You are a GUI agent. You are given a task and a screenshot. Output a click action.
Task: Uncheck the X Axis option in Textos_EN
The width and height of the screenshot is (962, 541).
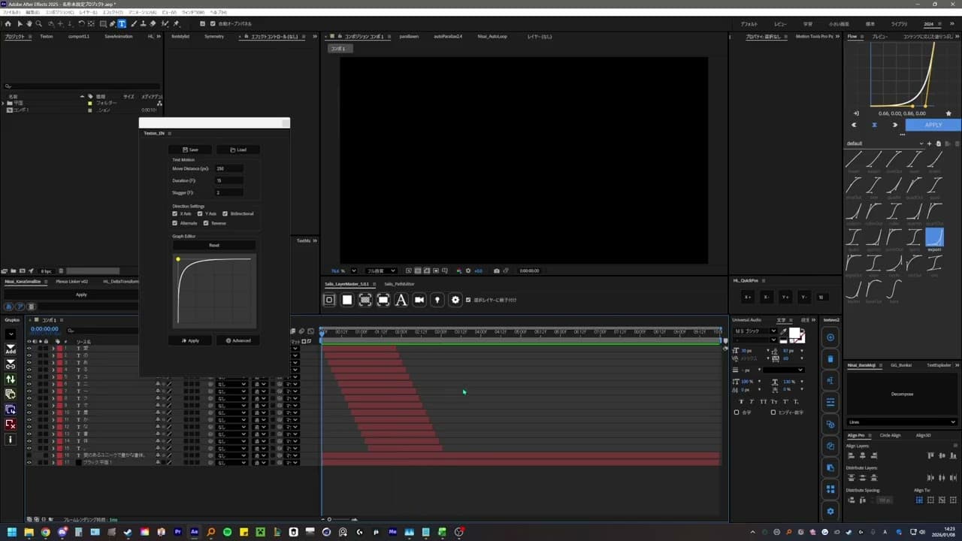[175, 213]
